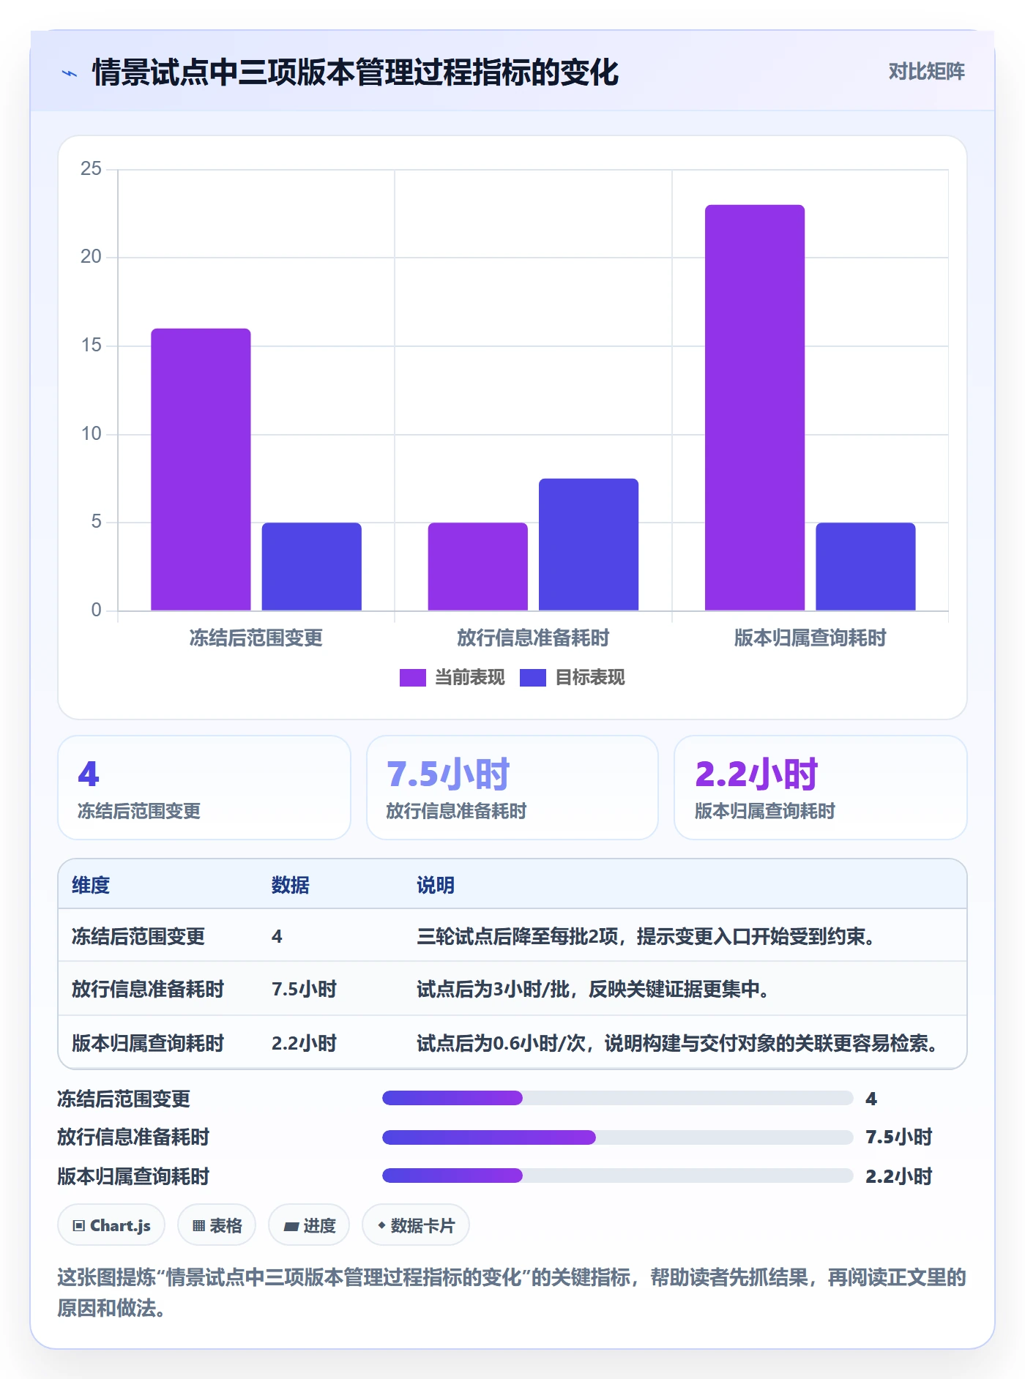1025x1379 pixels.
Task: Click the 目标表现 bar for 放行信息准备耗时
Action: (589, 545)
